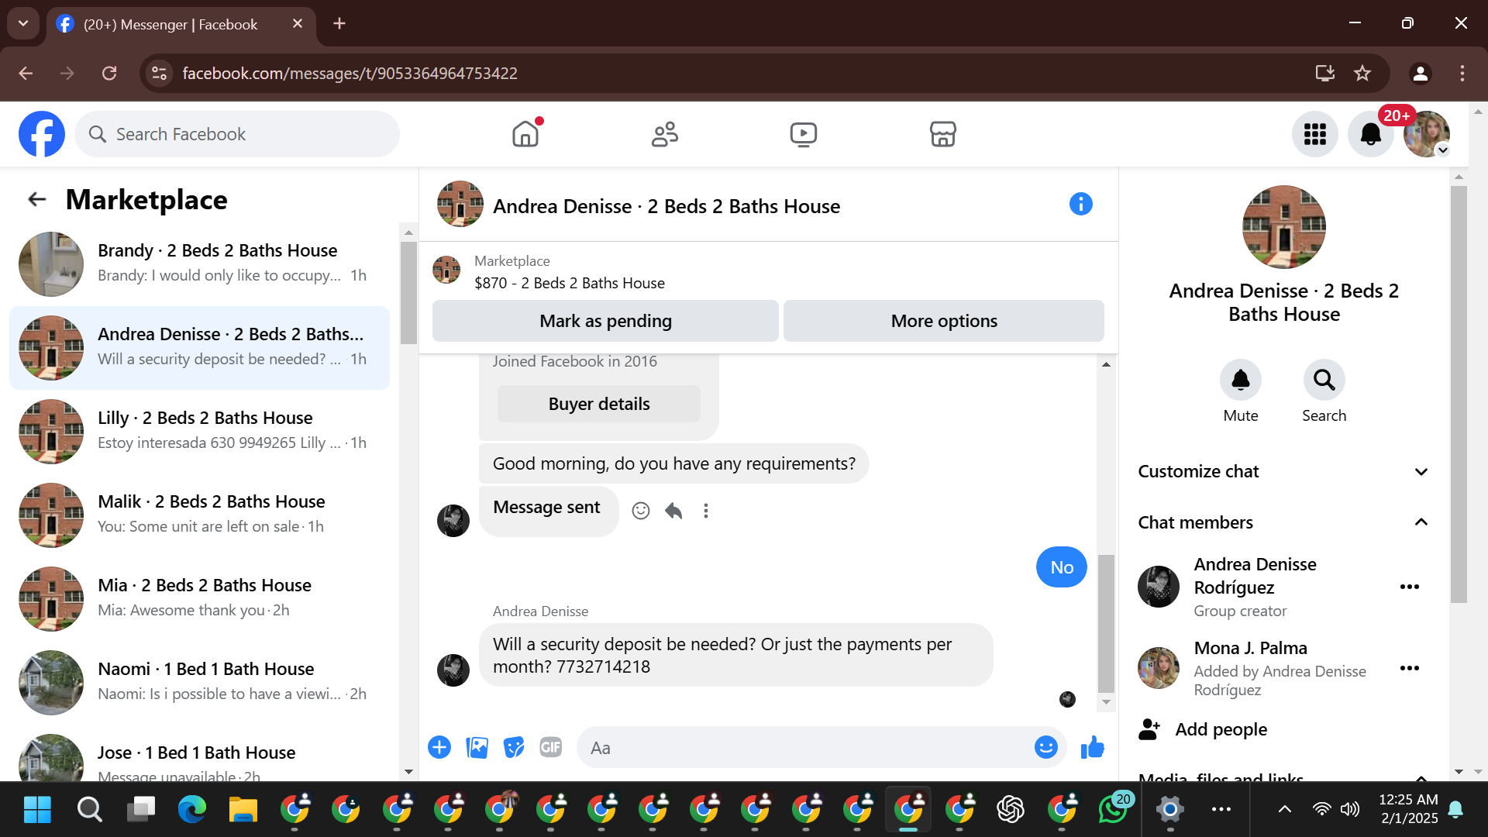Image resolution: width=1488 pixels, height=837 pixels.
Task: Choose a sticker from composer
Action: [514, 747]
